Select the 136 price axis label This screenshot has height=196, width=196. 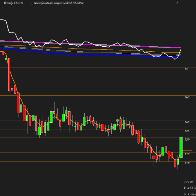point(187,131)
